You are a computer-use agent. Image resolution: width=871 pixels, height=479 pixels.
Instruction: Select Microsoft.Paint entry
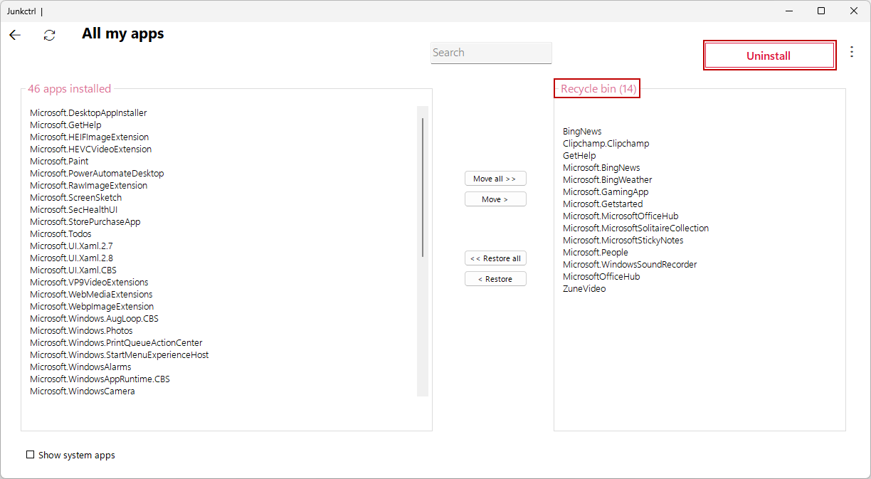59,162
